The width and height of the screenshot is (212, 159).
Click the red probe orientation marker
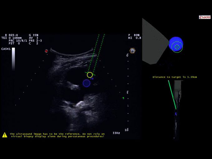pos(46,51)
